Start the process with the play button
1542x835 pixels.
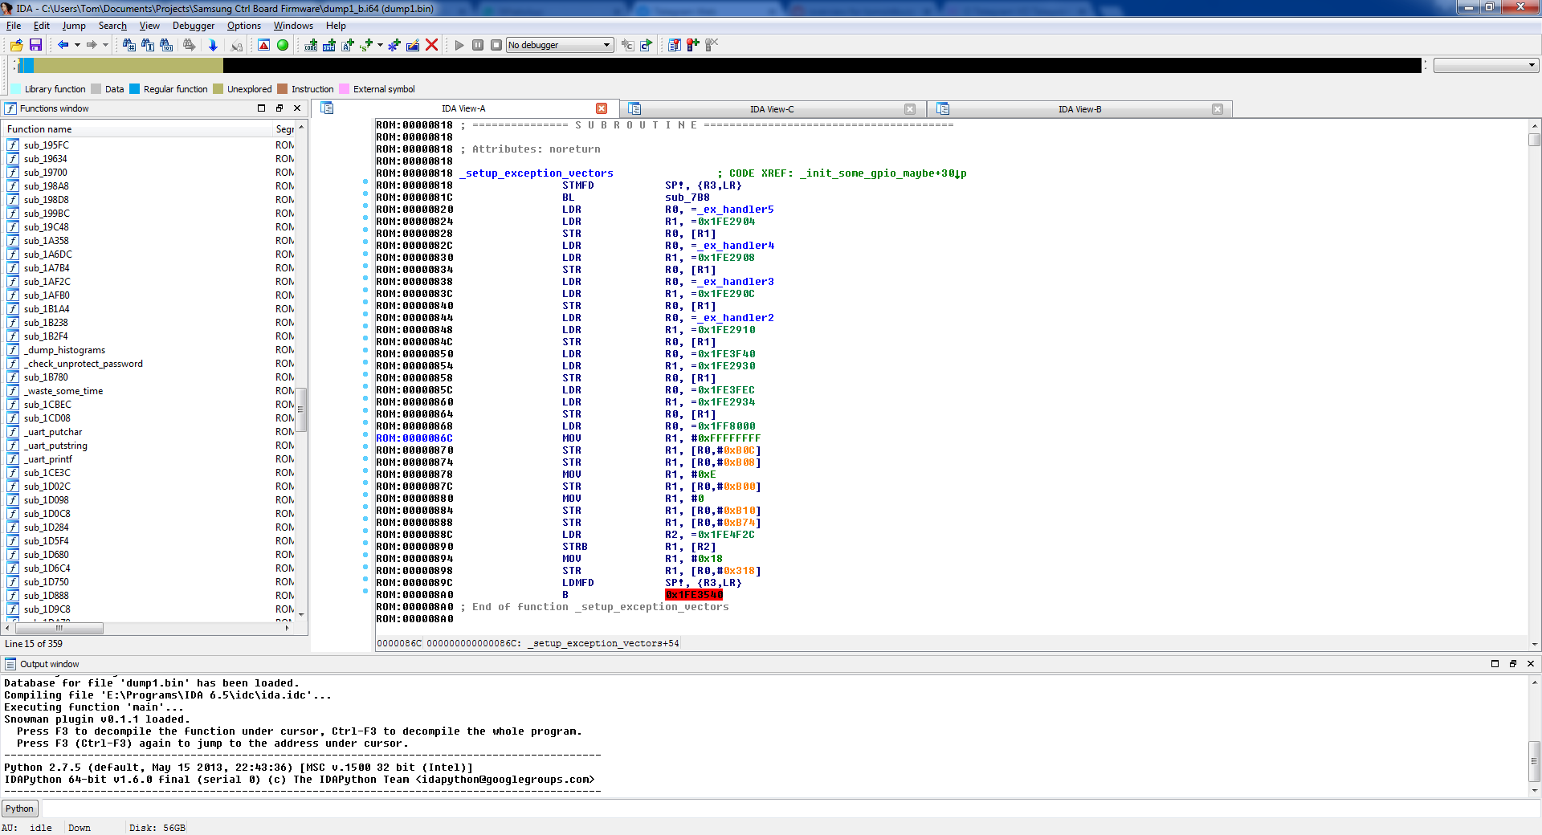click(x=459, y=45)
